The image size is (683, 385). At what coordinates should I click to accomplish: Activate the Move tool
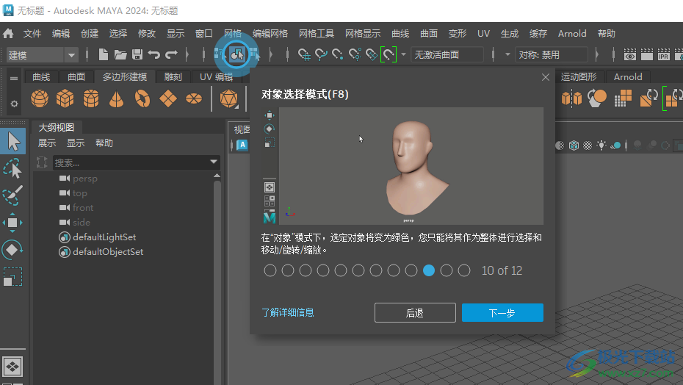12,223
